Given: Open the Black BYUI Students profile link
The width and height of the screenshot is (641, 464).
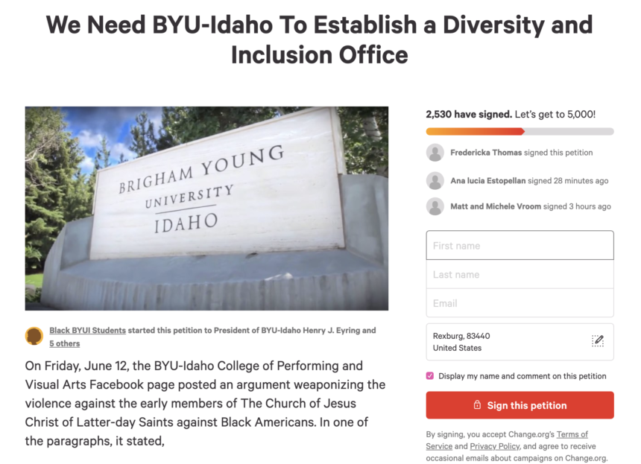Looking at the screenshot, I should pos(87,330).
